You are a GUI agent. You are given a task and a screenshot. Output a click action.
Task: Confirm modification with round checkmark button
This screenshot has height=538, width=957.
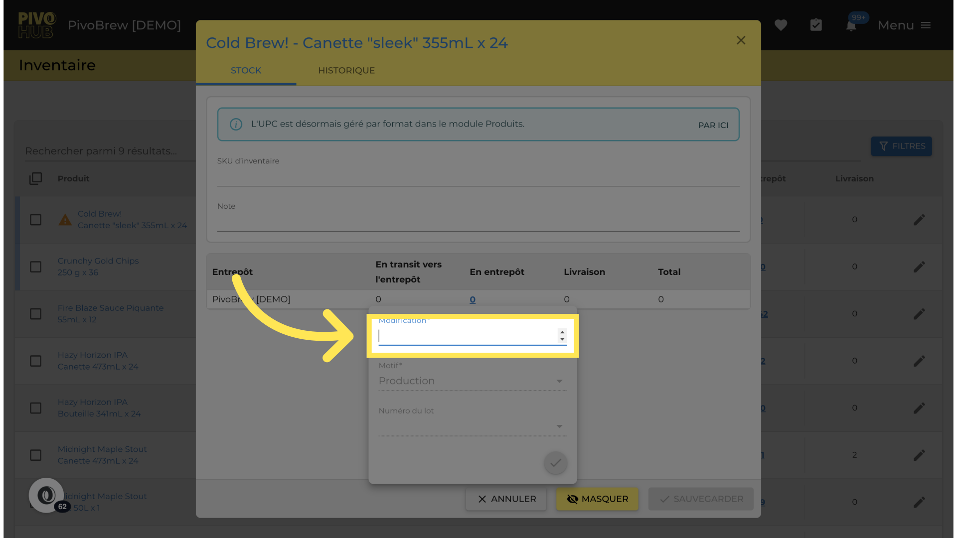click(x=555, y=463)
